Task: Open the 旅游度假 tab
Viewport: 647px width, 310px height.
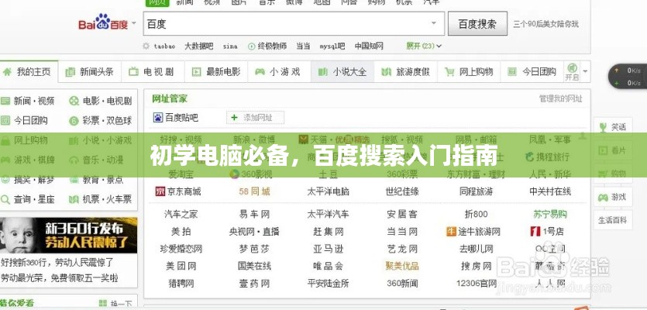Action: [x=405, y=72]
